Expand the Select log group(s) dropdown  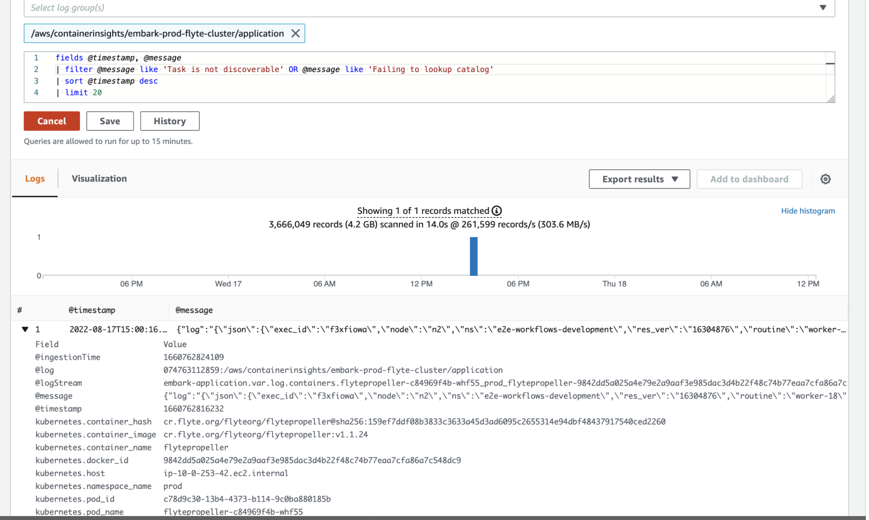click(x=823, y=7)
